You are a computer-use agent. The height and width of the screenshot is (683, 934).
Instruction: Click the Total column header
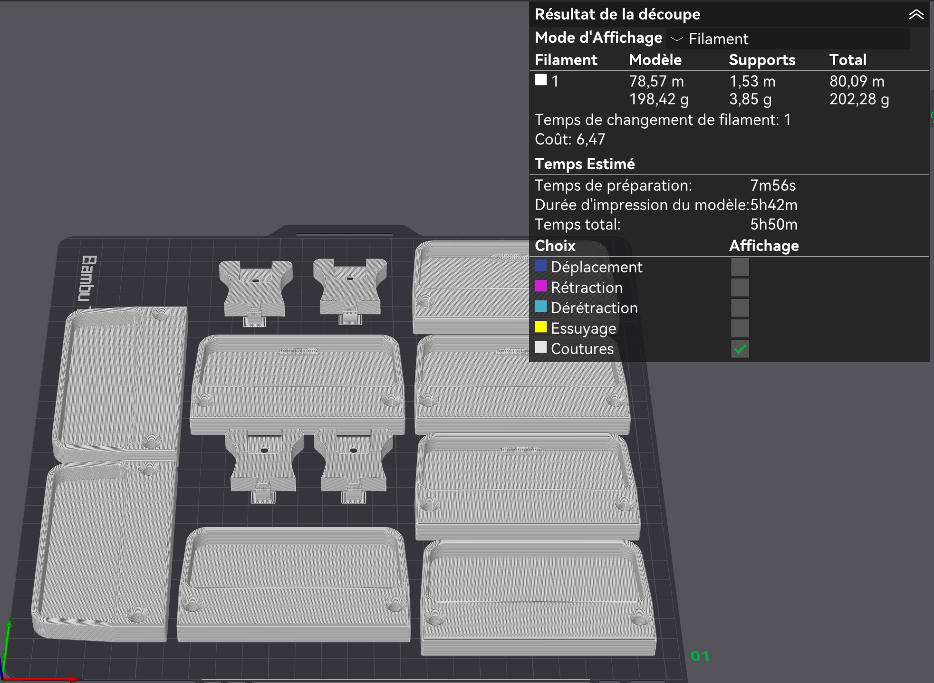847,60
